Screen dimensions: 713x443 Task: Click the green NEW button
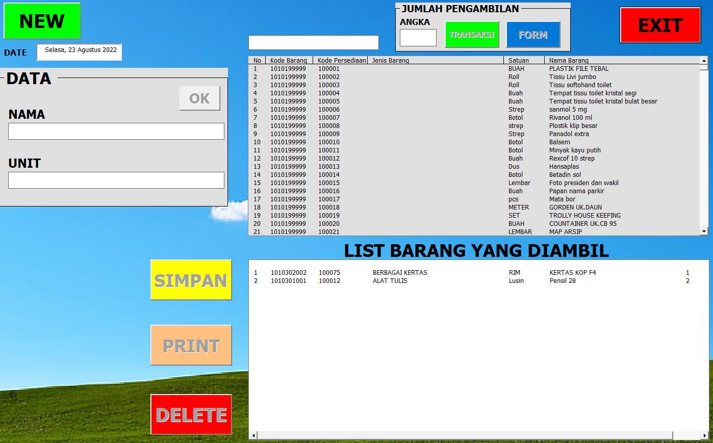(x=42, y=21)
